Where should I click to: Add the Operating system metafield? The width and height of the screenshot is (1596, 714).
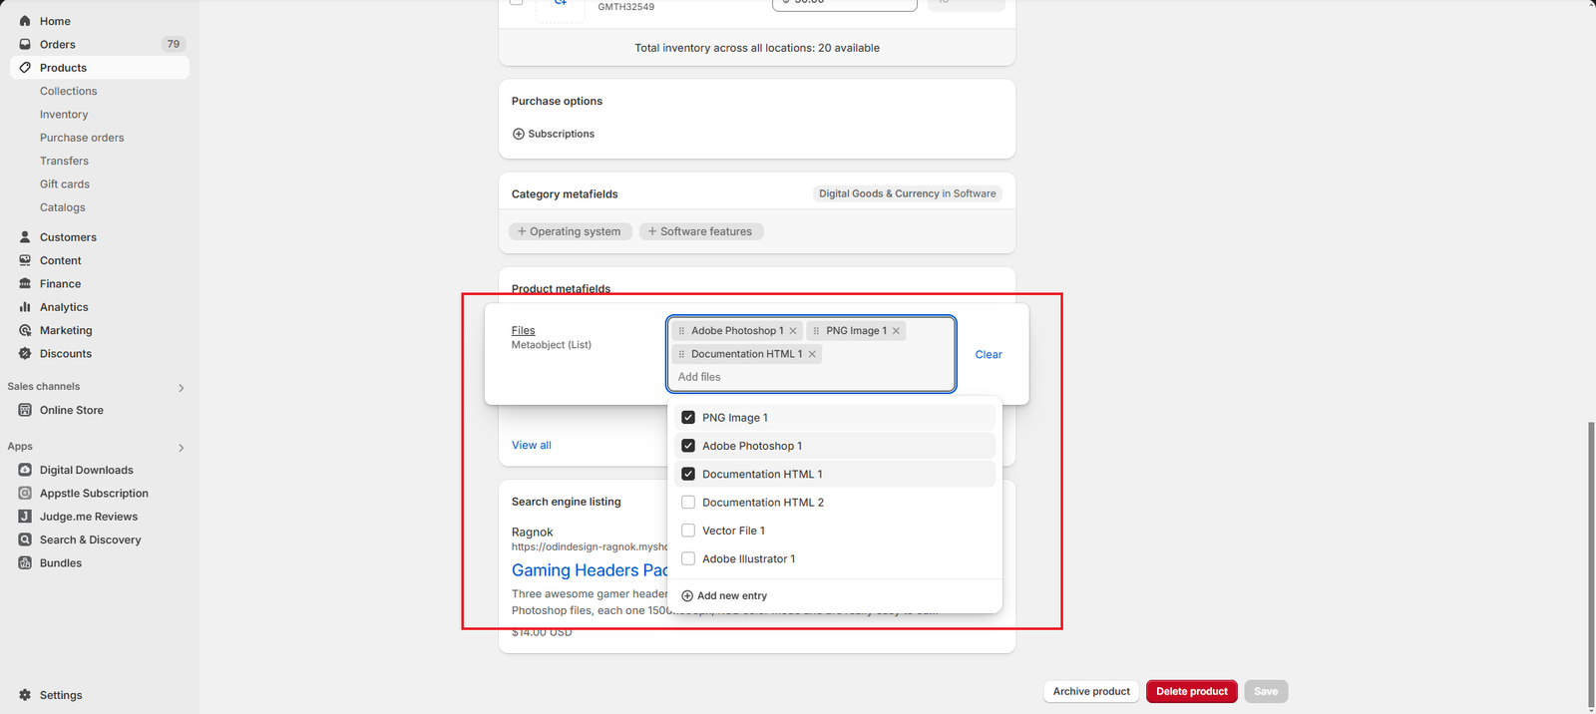570,231
